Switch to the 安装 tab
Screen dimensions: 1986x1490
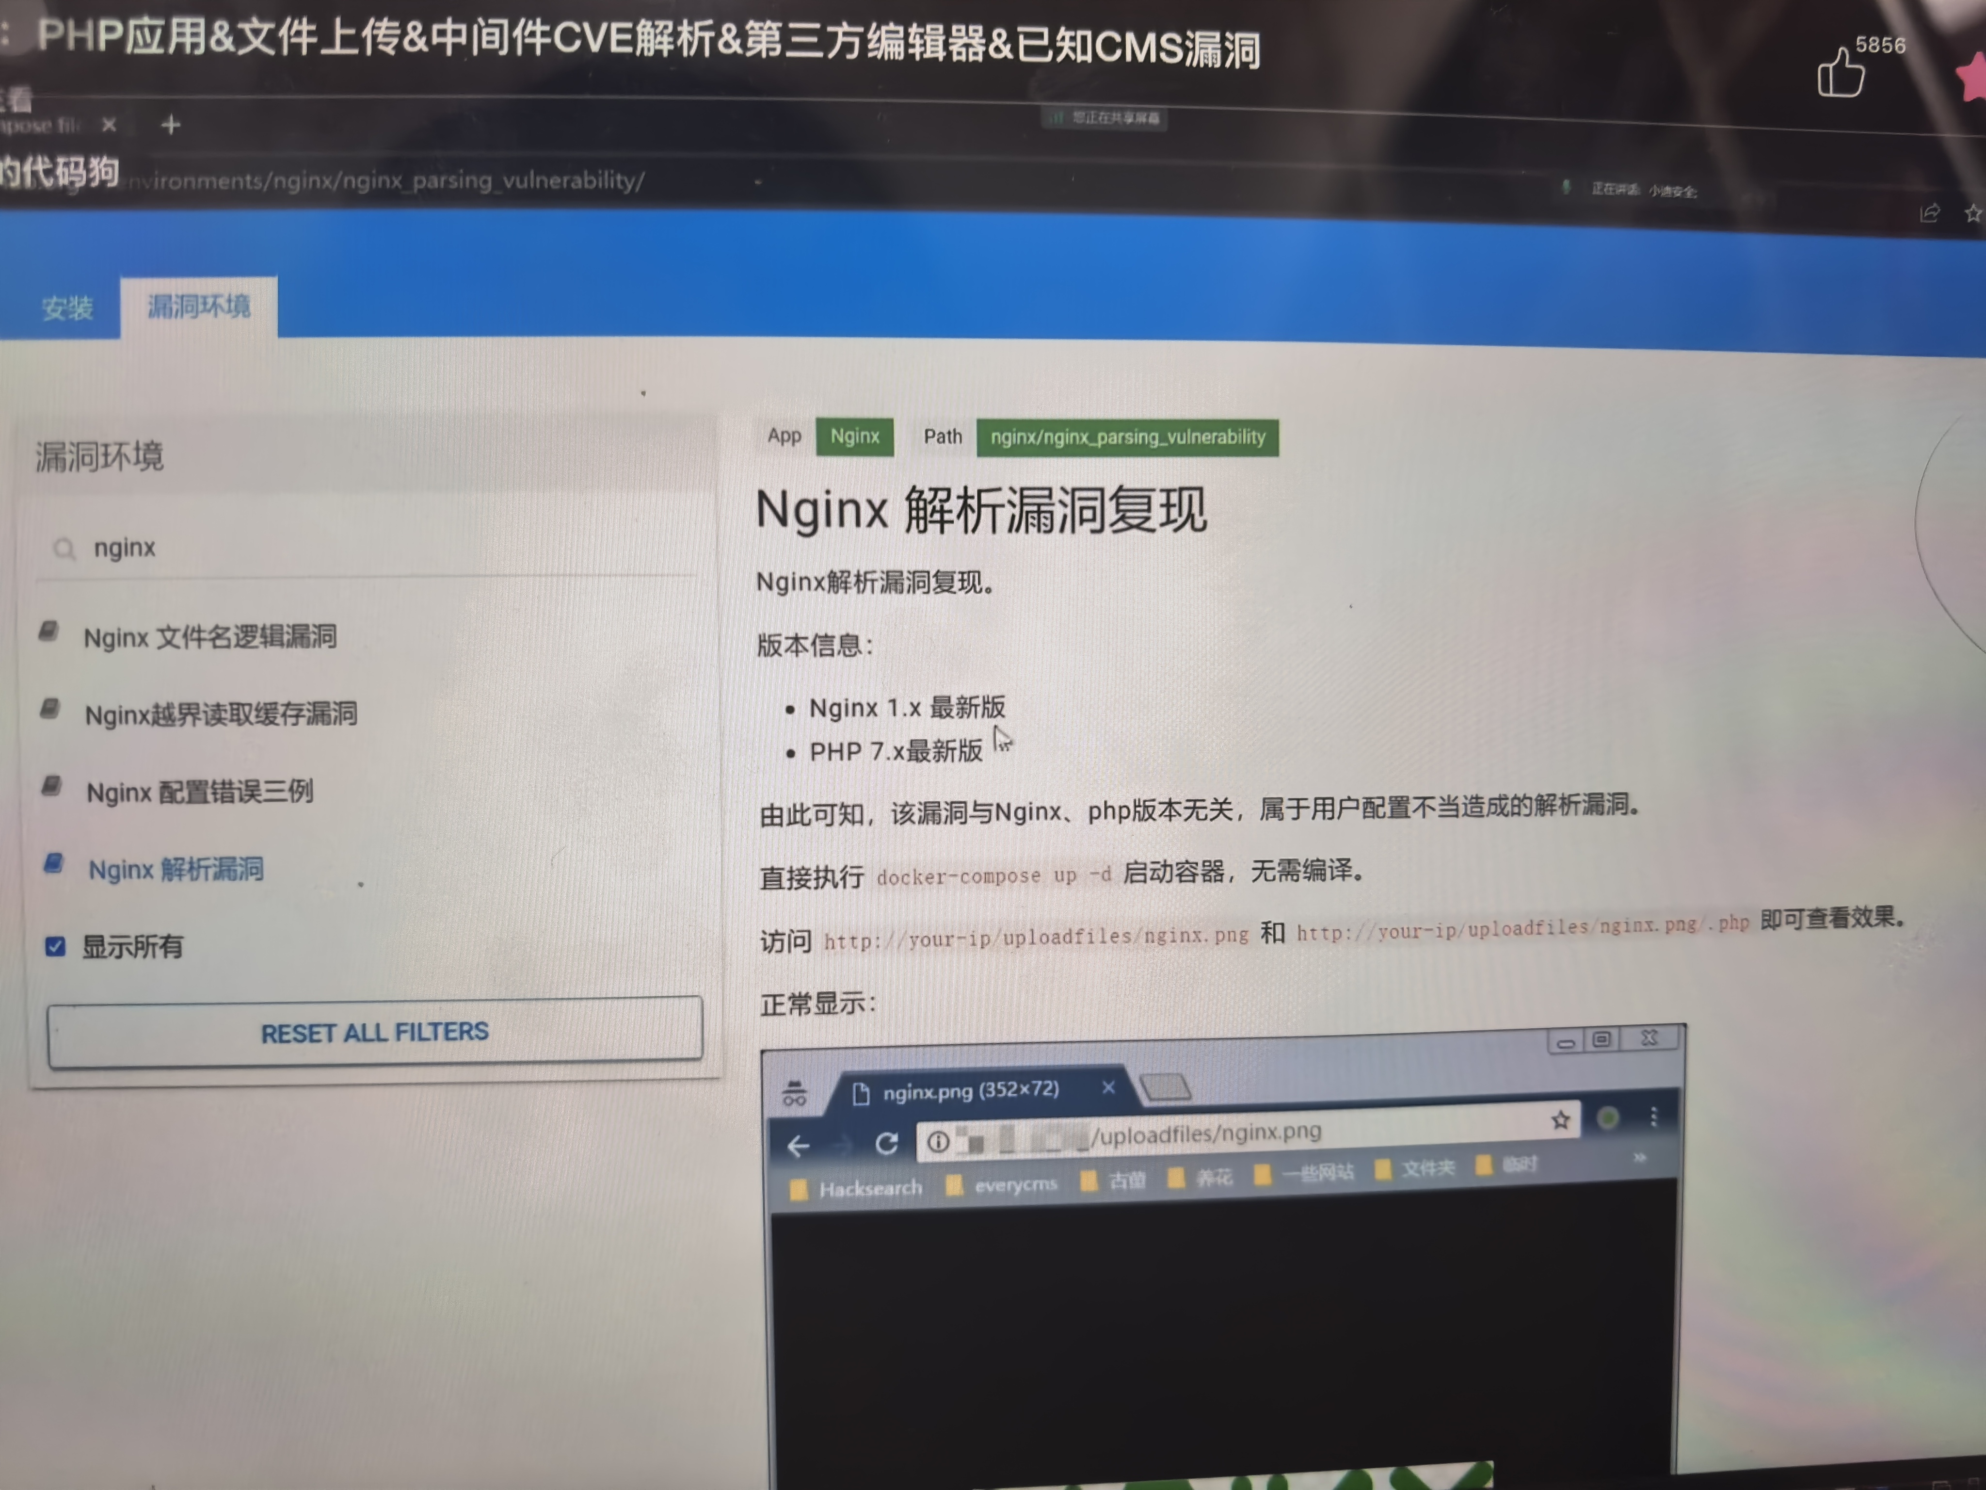tap(67, 308)
